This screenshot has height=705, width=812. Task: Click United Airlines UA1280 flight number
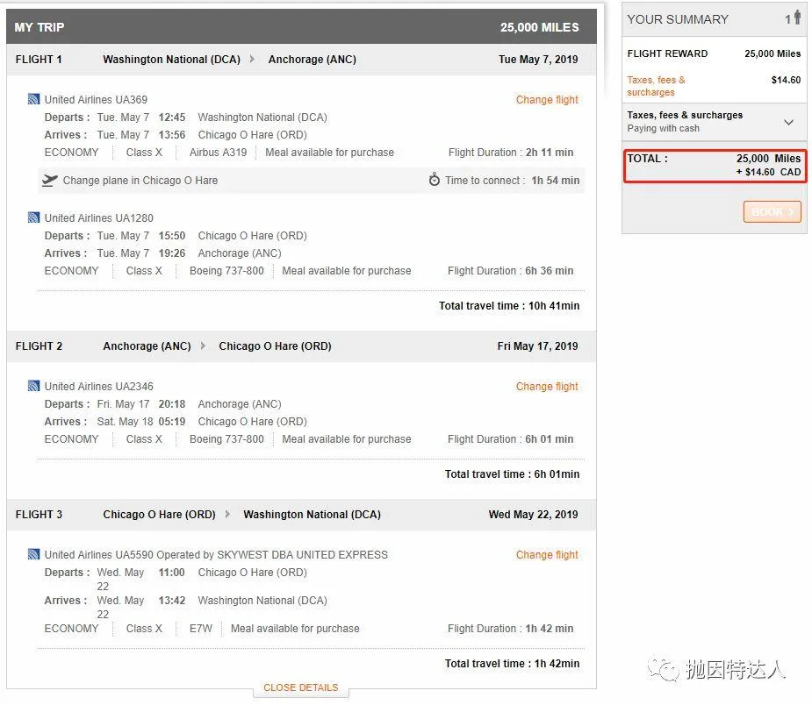99,217
